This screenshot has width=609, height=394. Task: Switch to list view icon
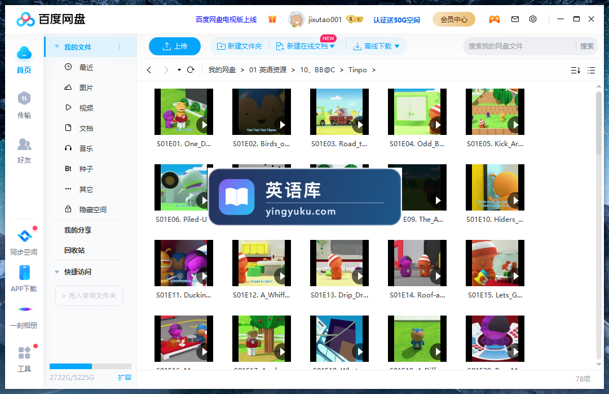pyautogui.click(x=591, y=71)
